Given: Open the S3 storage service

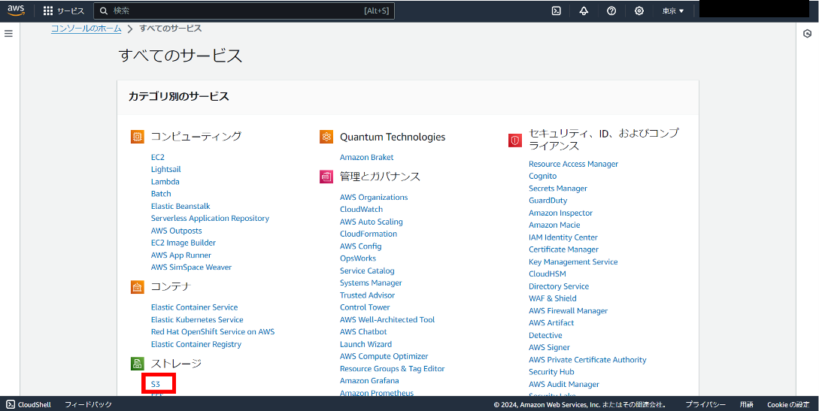Looking at the screenshot, I should 156,384.
